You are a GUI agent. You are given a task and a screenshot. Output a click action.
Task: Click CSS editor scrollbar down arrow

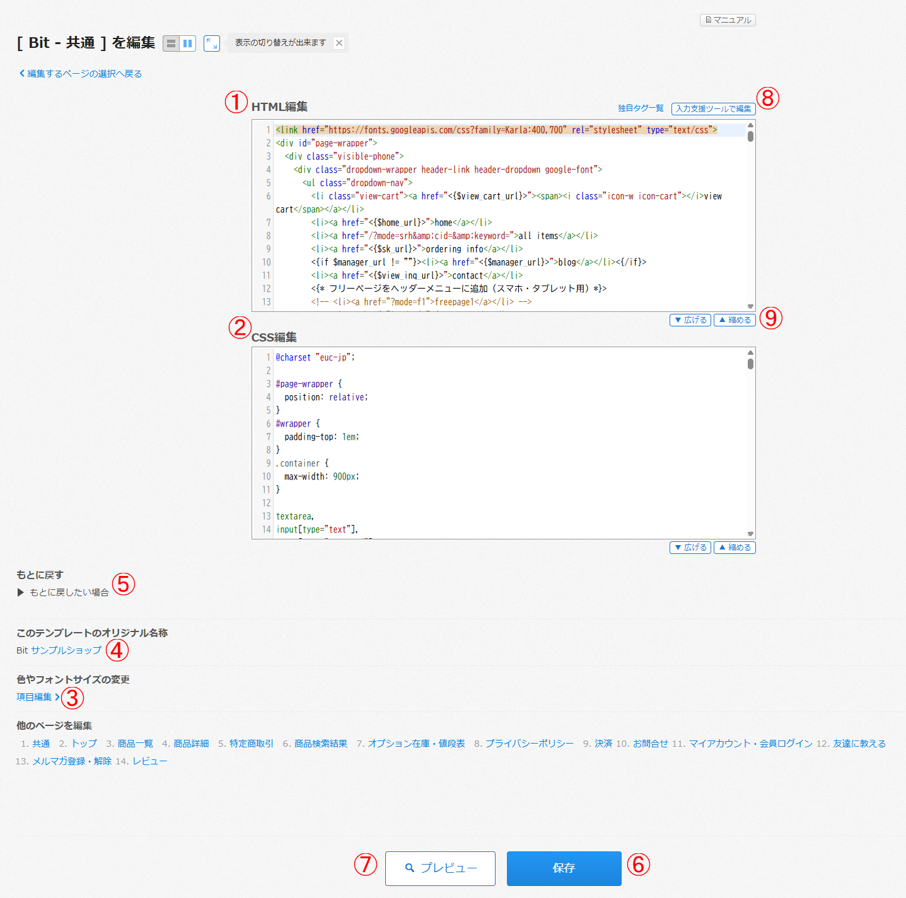point(750,534)
